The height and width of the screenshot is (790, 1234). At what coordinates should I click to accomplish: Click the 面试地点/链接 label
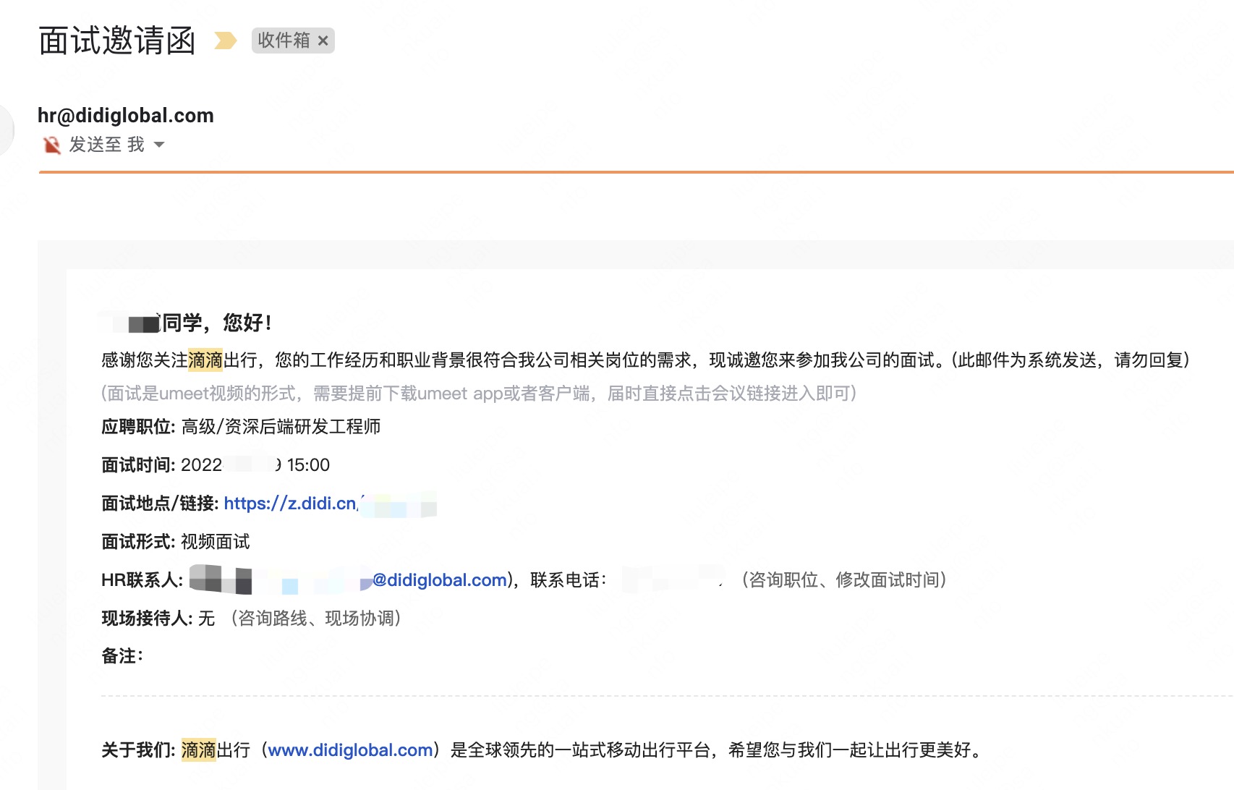coord(160,504)
